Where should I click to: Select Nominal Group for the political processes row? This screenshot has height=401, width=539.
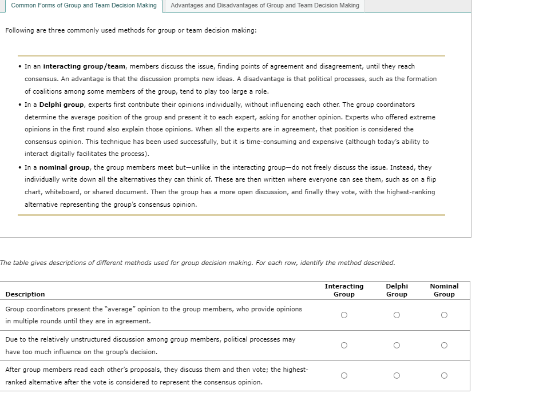click(x=444, y=344)
